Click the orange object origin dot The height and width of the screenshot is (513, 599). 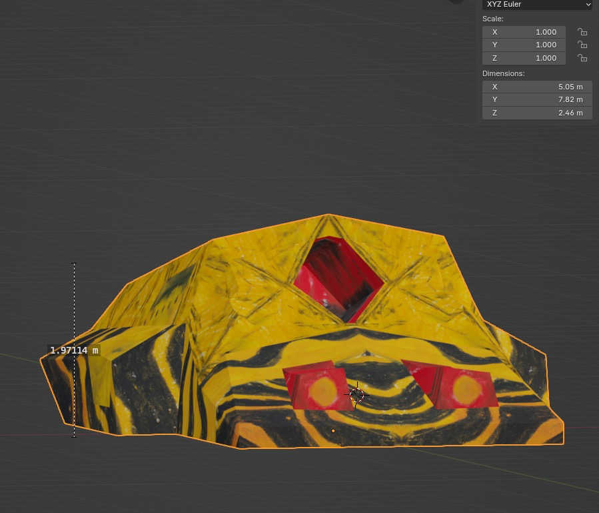tap(333, 431)
